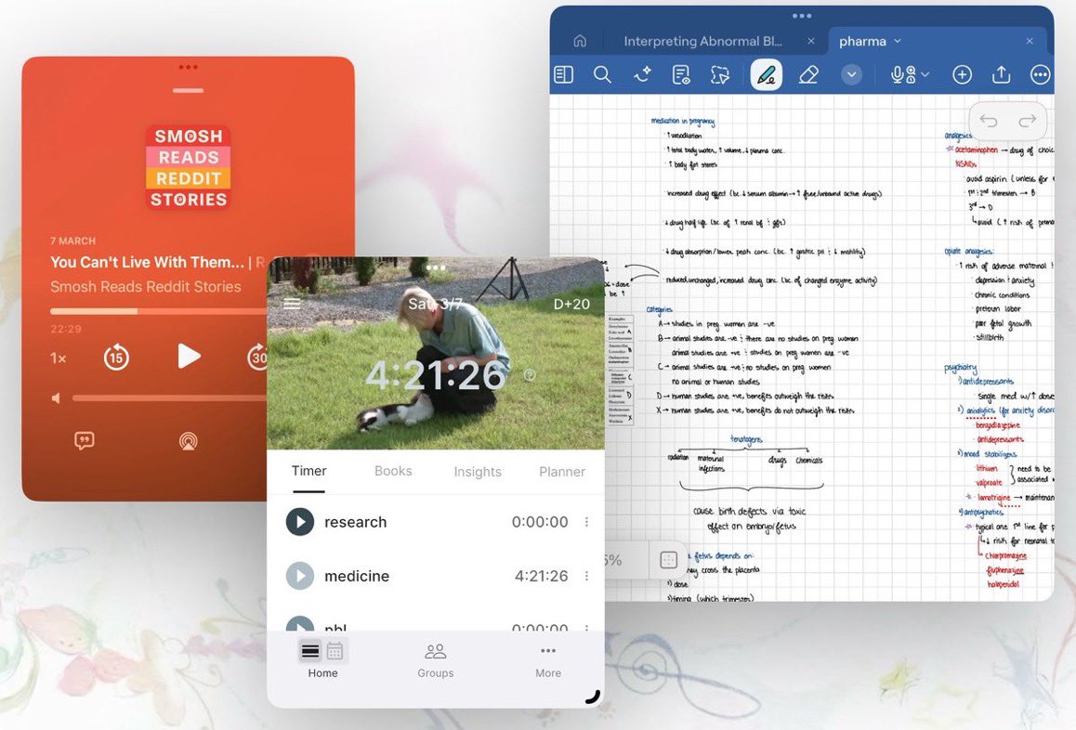Click the AI sparkle pen tool

642,74
